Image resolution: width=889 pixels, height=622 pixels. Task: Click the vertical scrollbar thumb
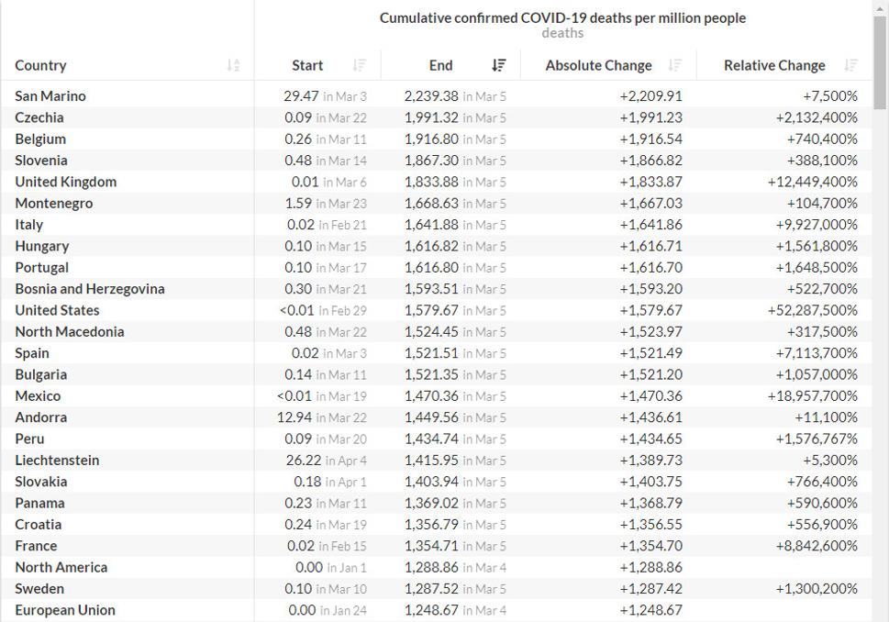pyautogui.click(x=880, y=62)
